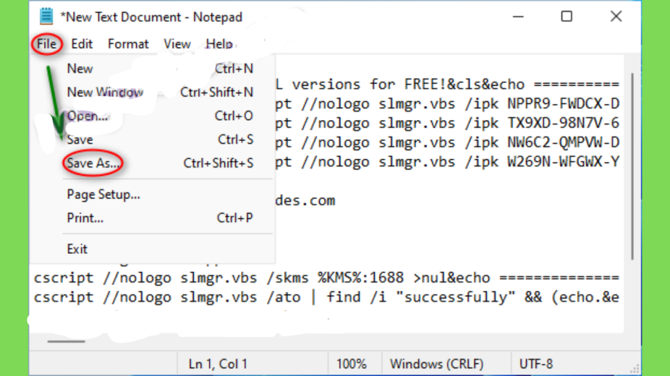Select Save in the File menu
Viewport: 670px width, 376px height.
coord(160,140)
